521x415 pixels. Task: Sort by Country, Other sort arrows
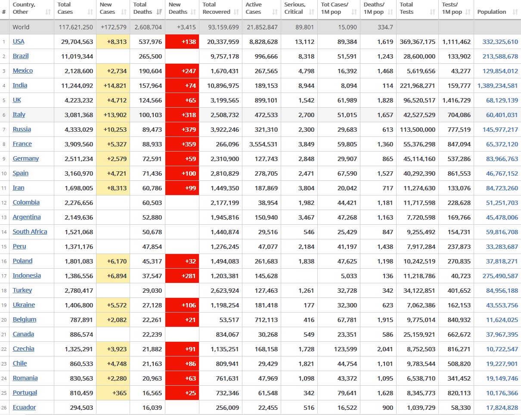pos(48,12)
